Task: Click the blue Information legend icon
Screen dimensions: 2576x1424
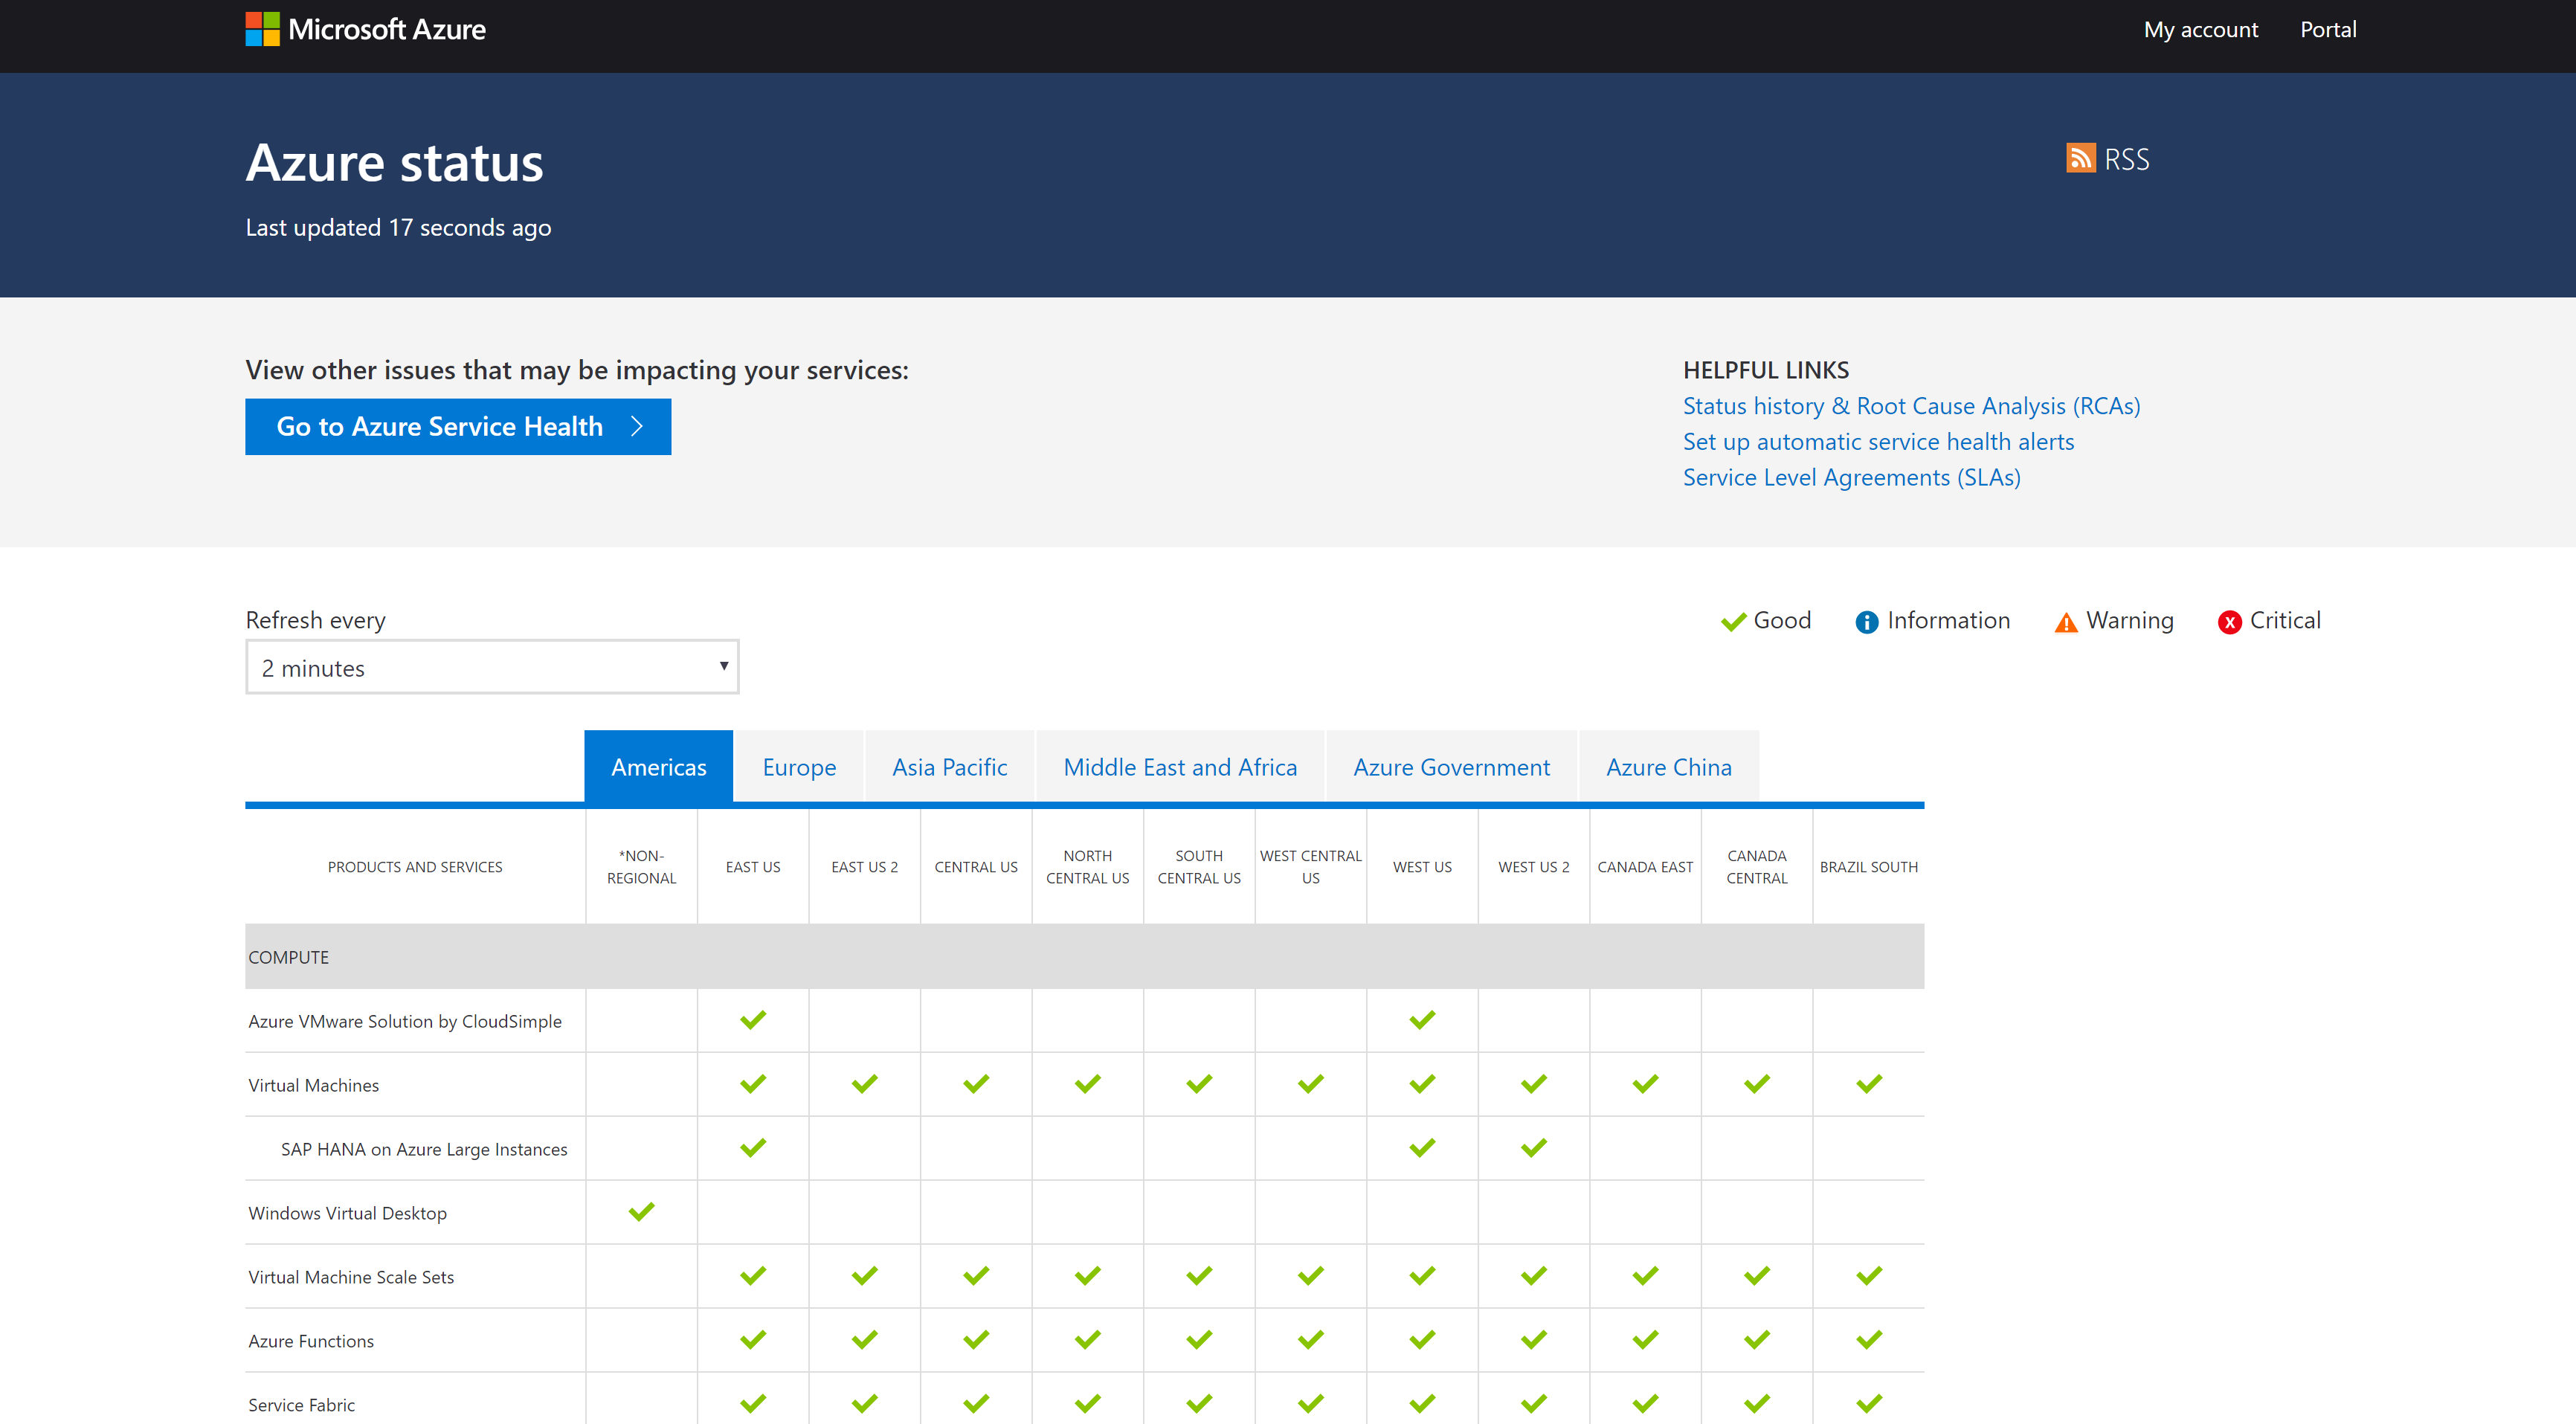Action: click(1866, 622)
